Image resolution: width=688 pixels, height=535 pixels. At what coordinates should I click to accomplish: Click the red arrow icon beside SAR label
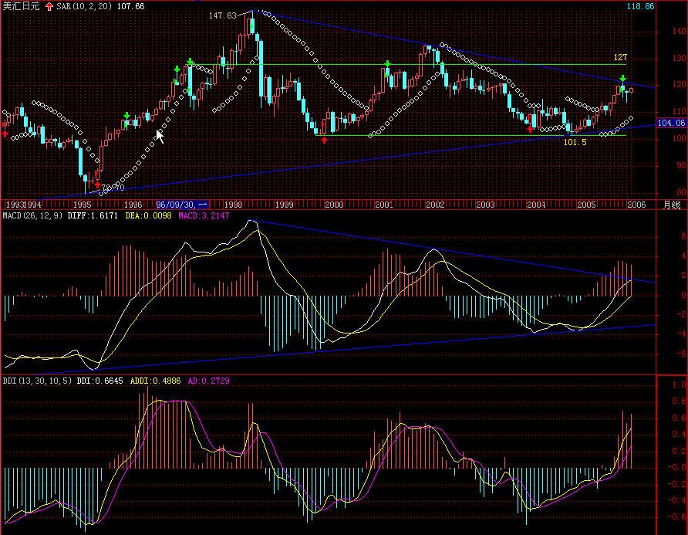click(x=50, y=6)
